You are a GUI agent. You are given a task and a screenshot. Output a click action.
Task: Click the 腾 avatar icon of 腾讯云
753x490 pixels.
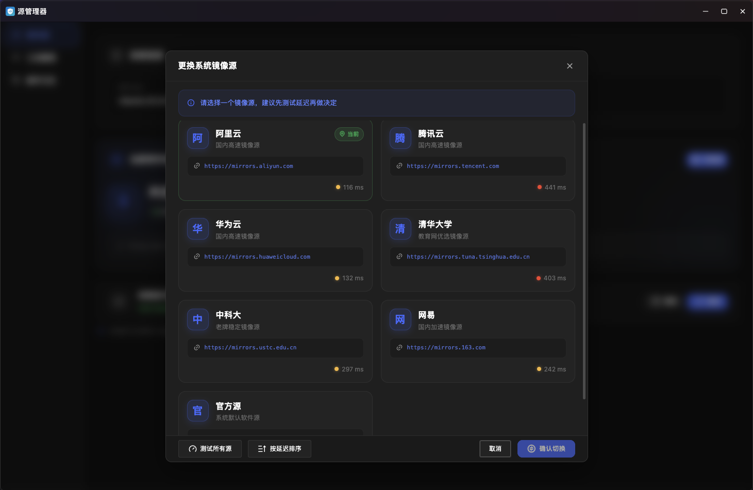click(400, 138)
